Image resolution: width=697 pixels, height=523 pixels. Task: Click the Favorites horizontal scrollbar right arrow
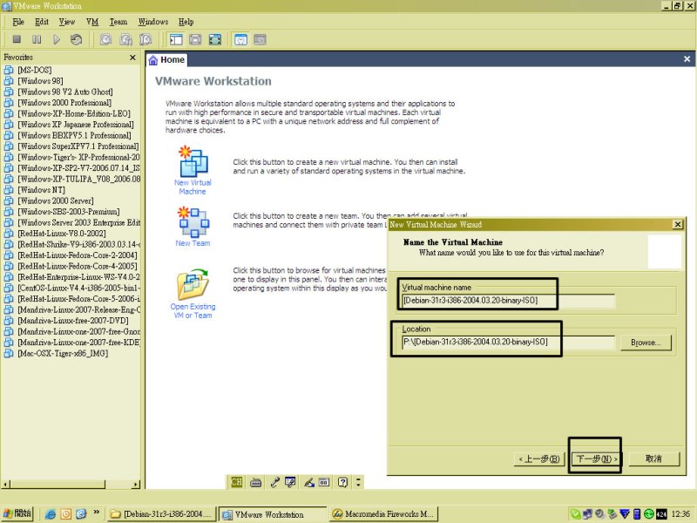coord(136,485)
